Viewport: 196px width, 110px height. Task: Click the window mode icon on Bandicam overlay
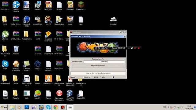pyautogui.click(x=96, y=48)
